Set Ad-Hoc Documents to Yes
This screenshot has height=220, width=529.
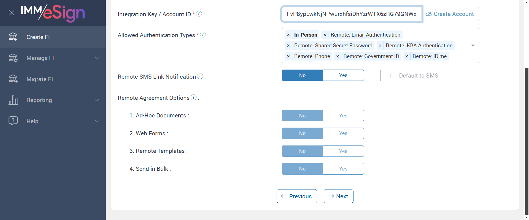pos(343,116)
